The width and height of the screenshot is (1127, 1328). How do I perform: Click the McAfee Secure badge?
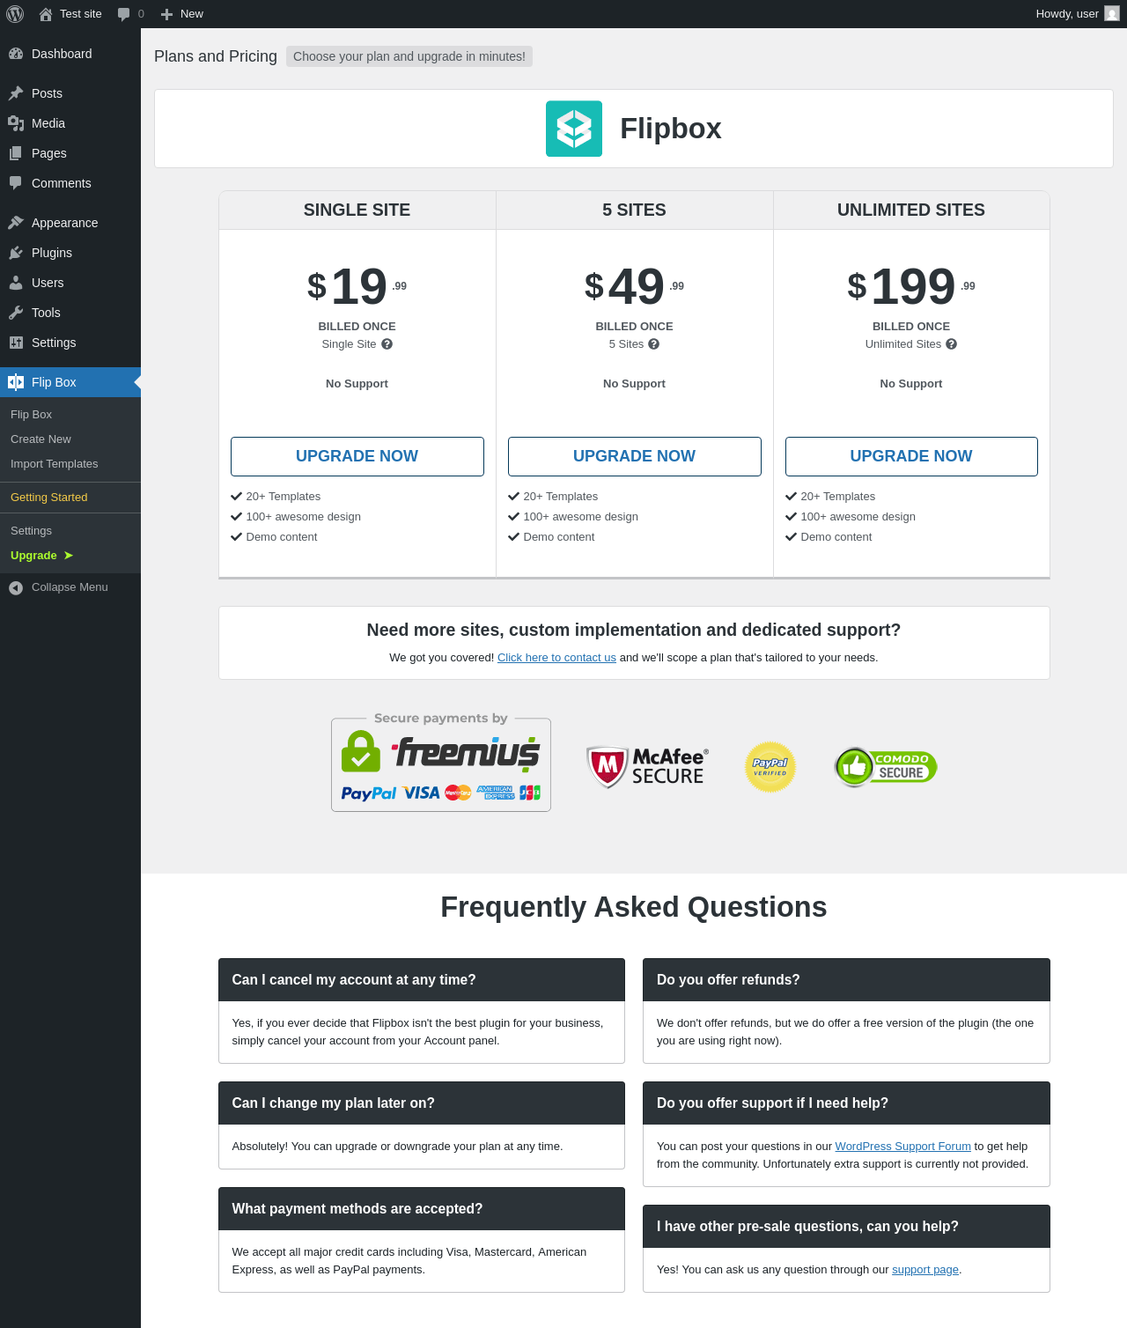[x=648, y=766]
